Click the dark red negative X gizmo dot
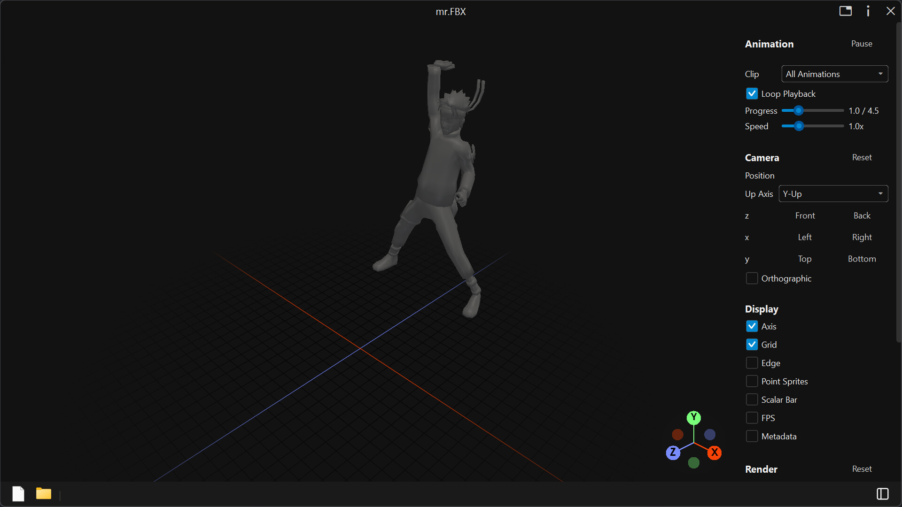 [677, 435]
